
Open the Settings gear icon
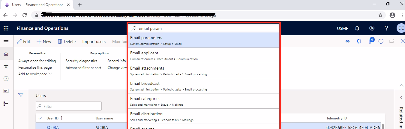tap(372, 28)
